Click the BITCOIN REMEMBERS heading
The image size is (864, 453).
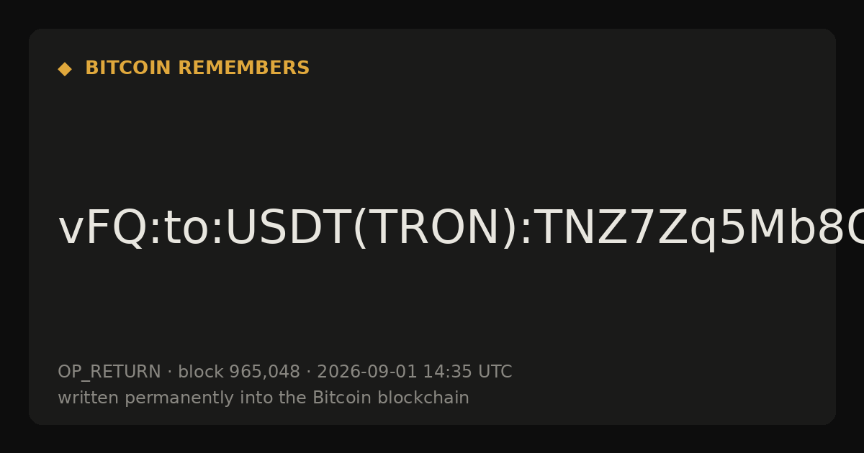click(x=197, y=68)
